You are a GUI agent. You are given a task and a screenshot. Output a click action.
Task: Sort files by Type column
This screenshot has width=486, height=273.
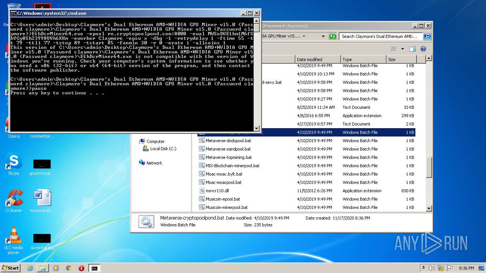(x=363, y=60)
